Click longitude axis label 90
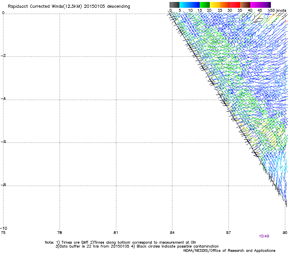The height and width of the screenshot is (253, 288). click(x=285, y=233)
